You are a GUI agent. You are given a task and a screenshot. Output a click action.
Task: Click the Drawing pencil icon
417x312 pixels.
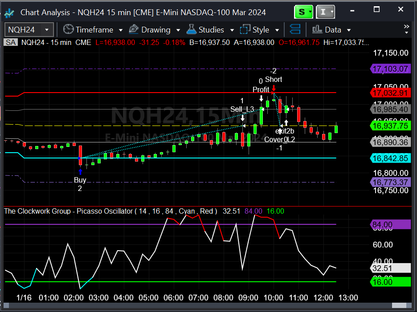134,29
